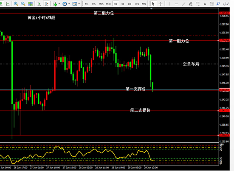
Task: Open the indicators list dropdown arrow
Action: [59, 4]
